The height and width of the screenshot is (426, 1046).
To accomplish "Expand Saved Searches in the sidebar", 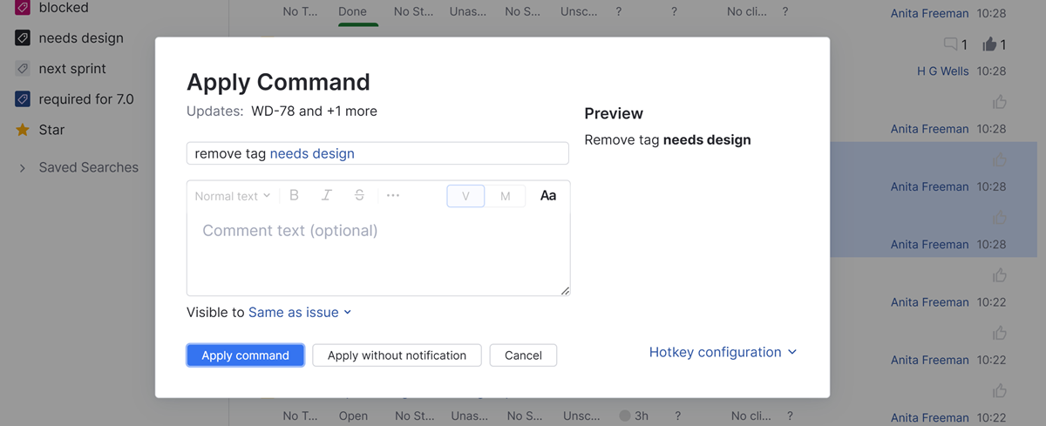I will pyautogui.click(x=23, y=167).
